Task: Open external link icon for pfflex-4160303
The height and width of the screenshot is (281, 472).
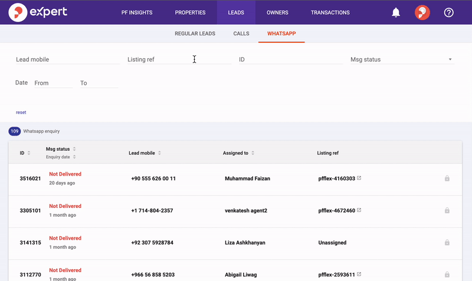Action: [359, 178]
